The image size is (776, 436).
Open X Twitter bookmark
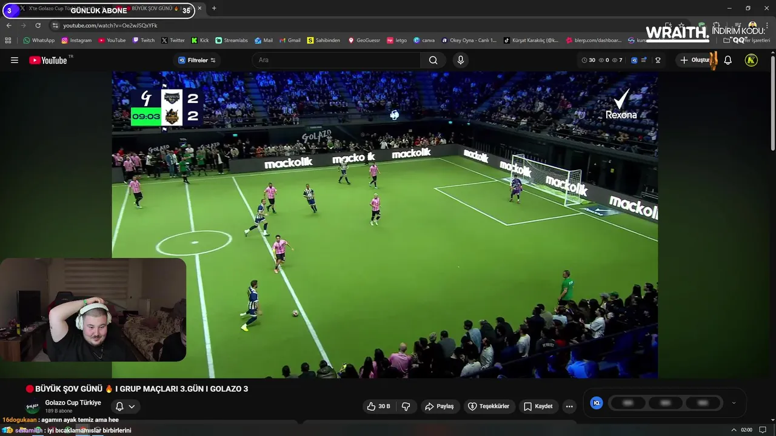coord(173,41)
